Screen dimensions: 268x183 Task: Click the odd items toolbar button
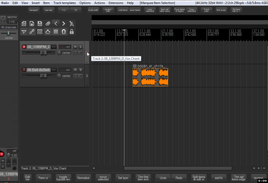[123, 10]
